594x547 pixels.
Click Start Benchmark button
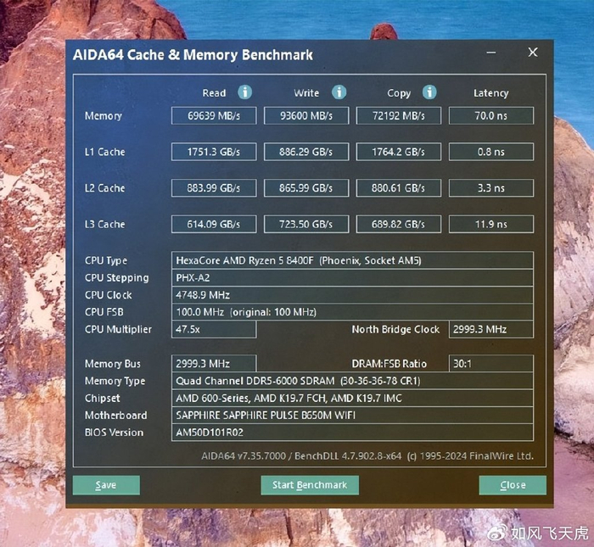[310, 485]
